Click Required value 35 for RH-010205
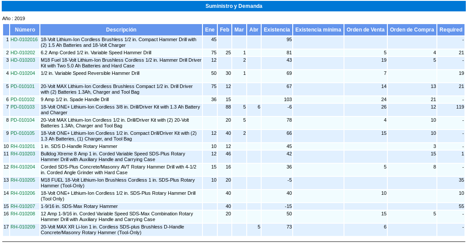This screenshot has width=468, height=246. pos(461,180)
